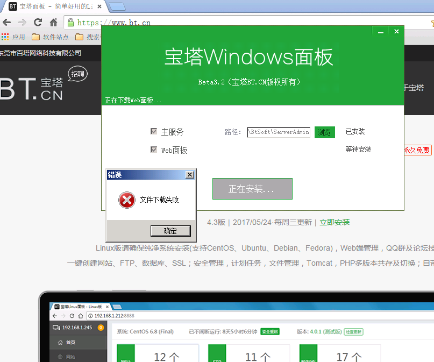Viewport: 434px width, 362px height.
Task: Click the BT favicon on the browser tab
Action: (13, 6)
